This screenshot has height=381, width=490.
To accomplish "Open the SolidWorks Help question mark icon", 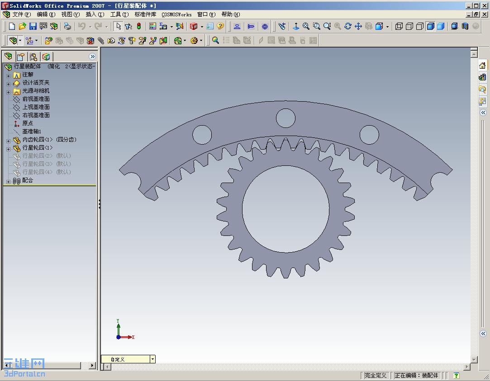I will [x=220, y=26].
